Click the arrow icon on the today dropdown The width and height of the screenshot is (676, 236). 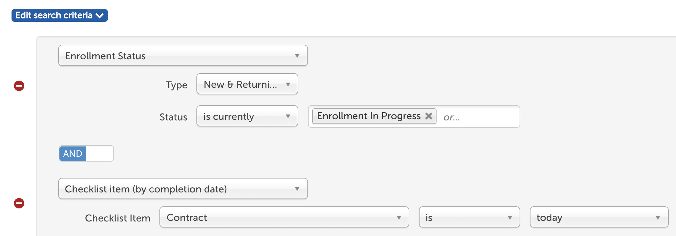[658, 218]
